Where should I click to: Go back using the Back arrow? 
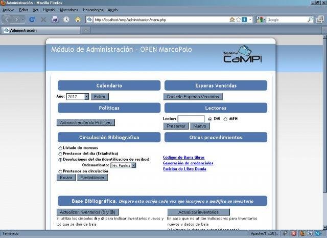7,19
